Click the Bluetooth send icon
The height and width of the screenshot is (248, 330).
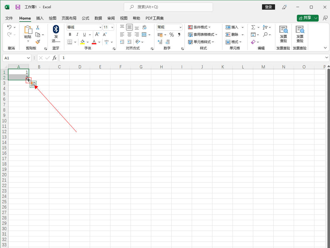56,29
